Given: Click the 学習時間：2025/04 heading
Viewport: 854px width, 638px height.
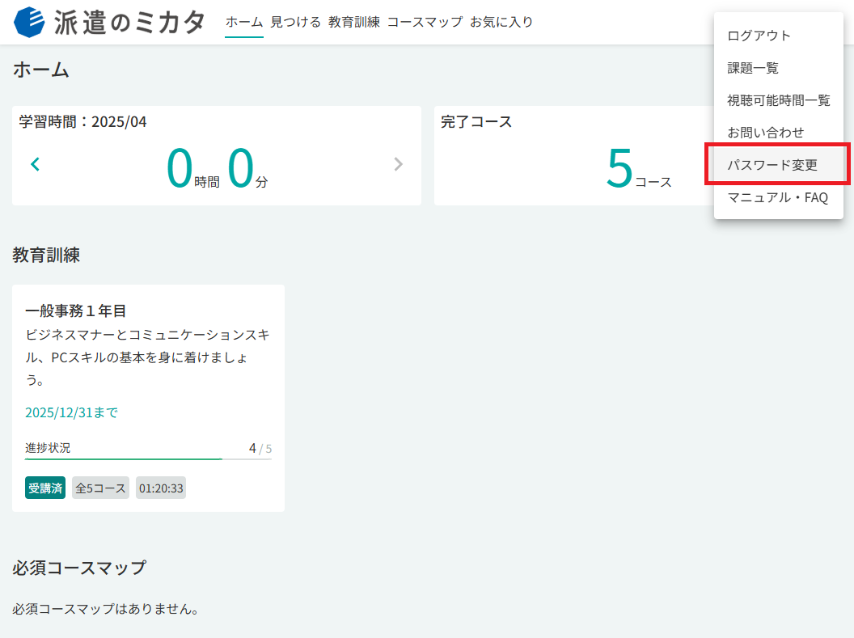Looking at the screenshot, I should (x=82, y=121).
